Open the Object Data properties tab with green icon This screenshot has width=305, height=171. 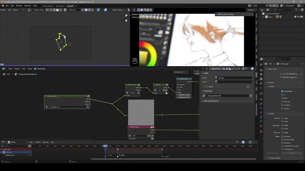[x=261, y=122]
